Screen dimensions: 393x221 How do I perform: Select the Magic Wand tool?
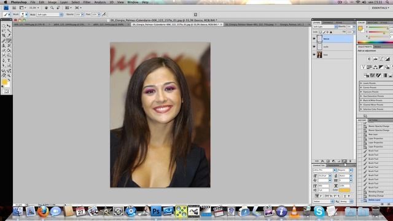coord(9,31)
